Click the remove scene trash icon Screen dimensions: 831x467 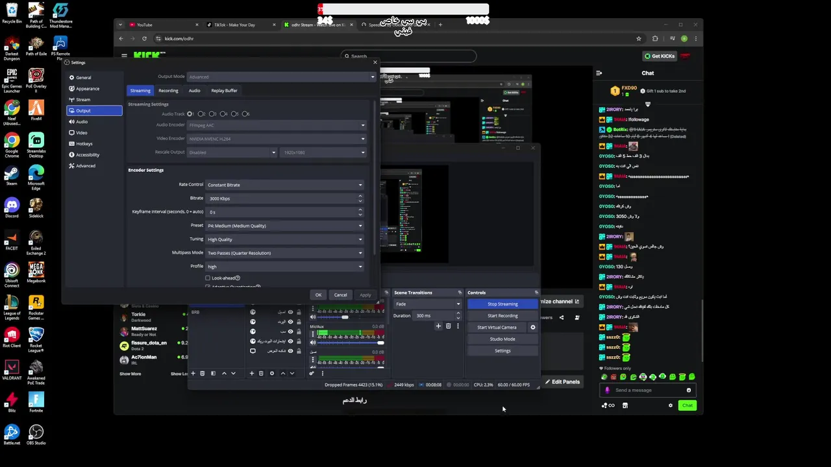click(x=202, y=373)
